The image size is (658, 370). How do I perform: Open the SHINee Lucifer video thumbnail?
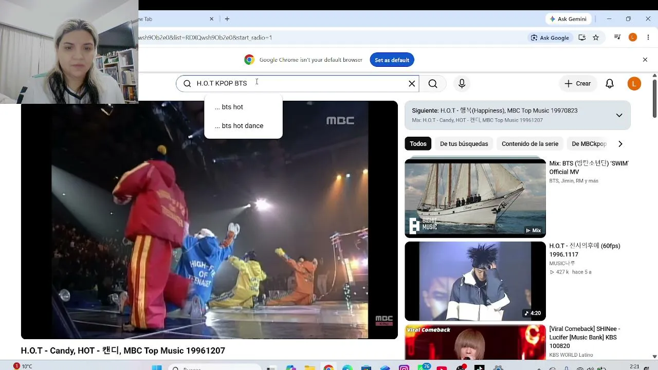(475, 342)
